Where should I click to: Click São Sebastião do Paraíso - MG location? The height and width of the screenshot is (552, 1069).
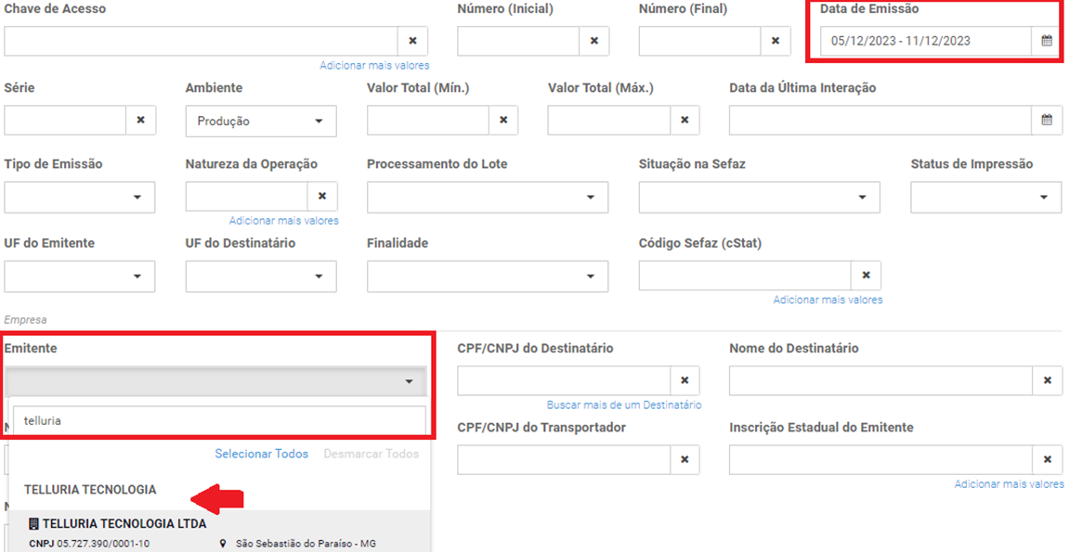click(306, 543)
